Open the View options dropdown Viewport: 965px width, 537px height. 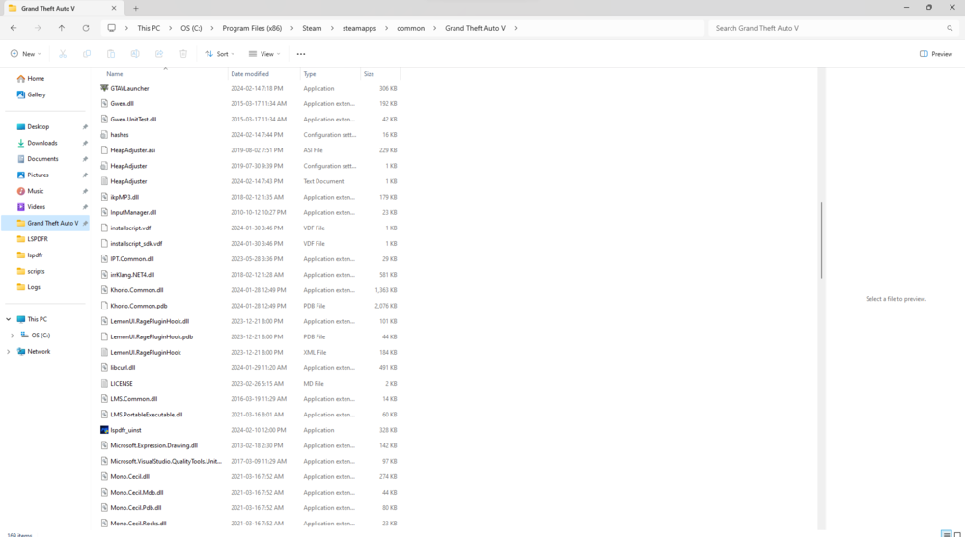pos(264,54)
